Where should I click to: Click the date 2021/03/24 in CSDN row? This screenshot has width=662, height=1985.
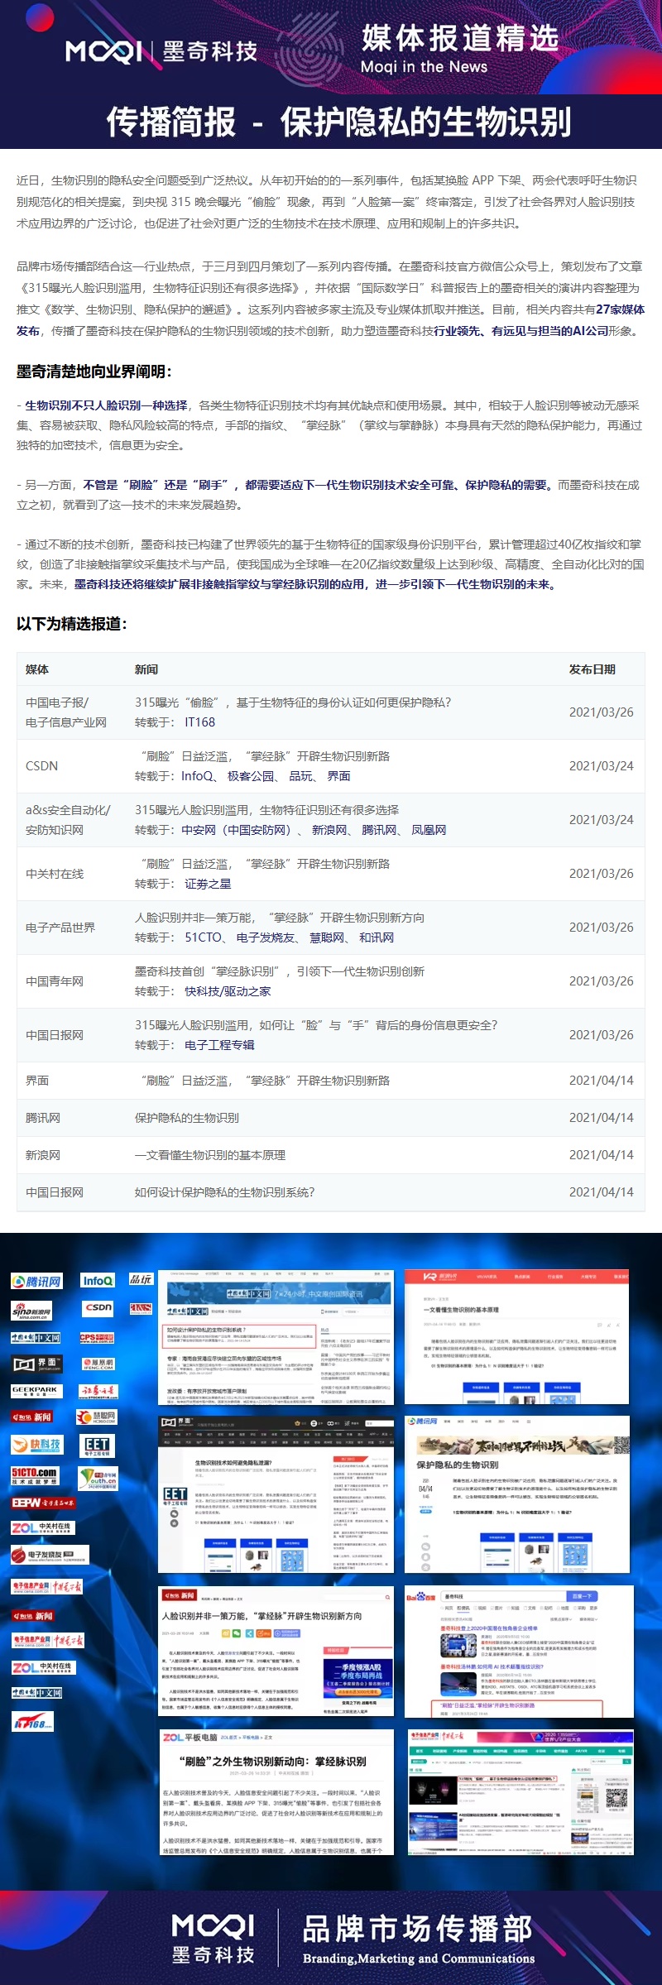tap(602, 766)
